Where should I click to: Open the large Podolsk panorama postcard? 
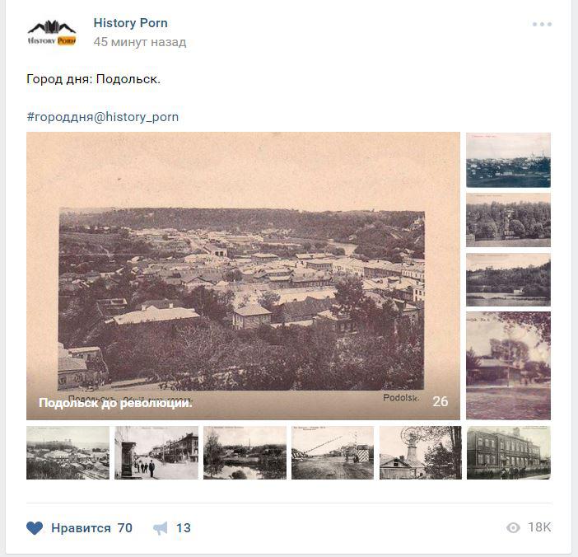(243, 276)
